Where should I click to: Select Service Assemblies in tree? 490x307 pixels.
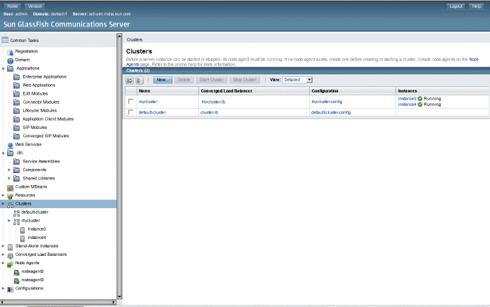41,161
